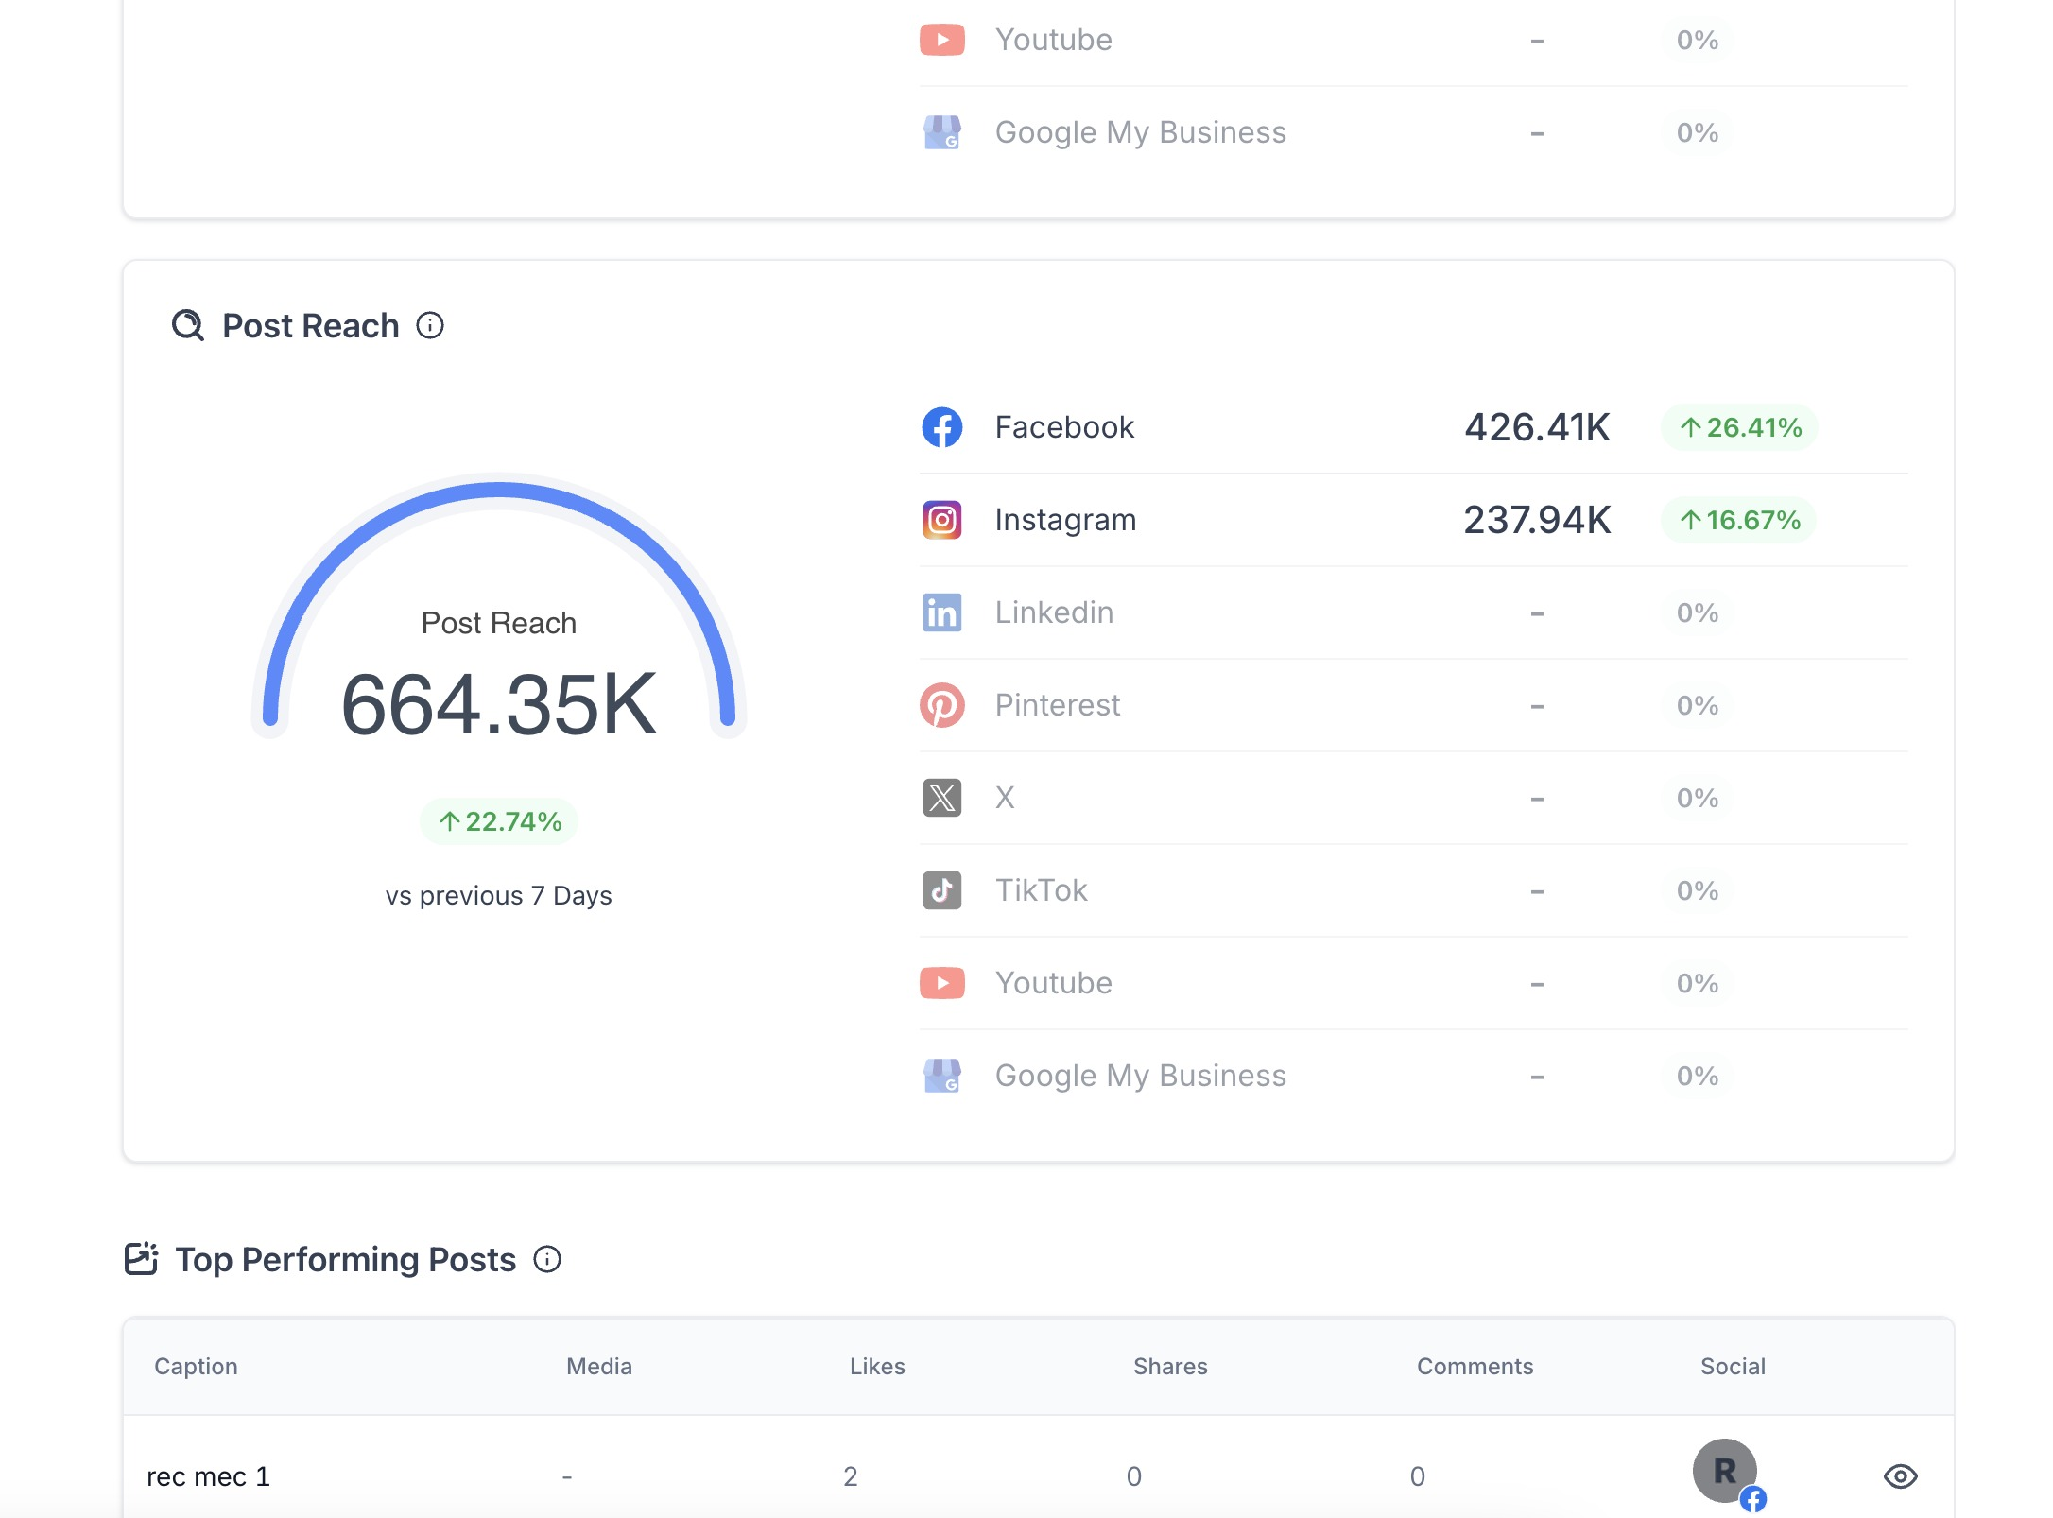Click the R profile avatar with Facebook badge
Screen dimensions: 2053x1518
pyautogui.click(x=1725, y=1471)
